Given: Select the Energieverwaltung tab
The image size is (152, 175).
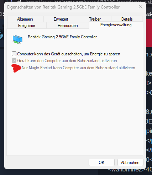Looking at the screenshot, I should (116, 25).
